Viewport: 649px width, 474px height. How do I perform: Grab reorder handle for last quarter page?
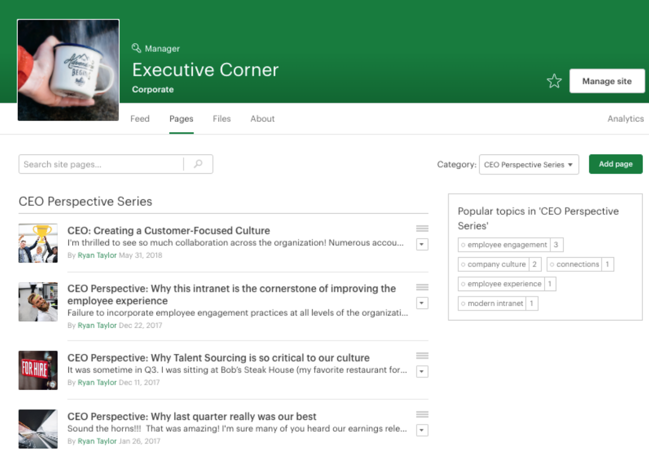pyautogui.click(x=422, y=414)
